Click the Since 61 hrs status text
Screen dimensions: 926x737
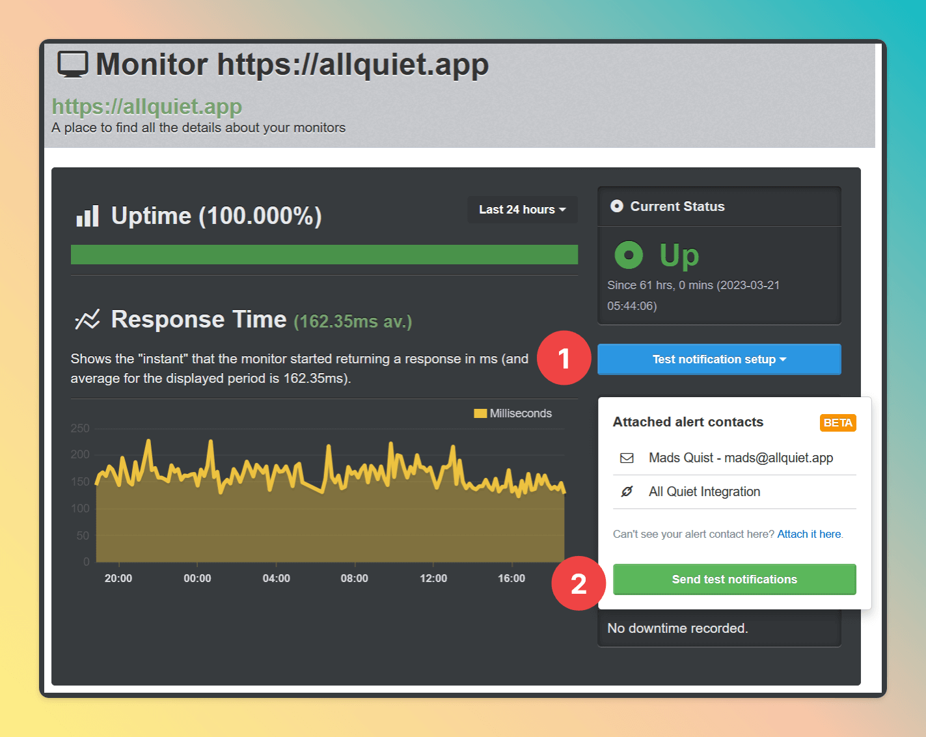[693, 296]
